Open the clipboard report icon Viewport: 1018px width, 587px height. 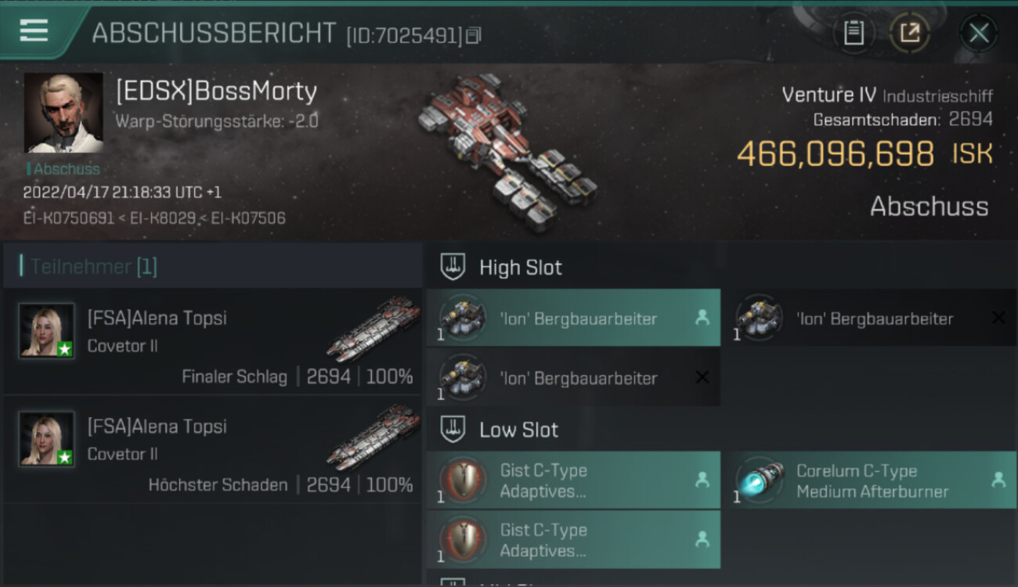point(854,33)
